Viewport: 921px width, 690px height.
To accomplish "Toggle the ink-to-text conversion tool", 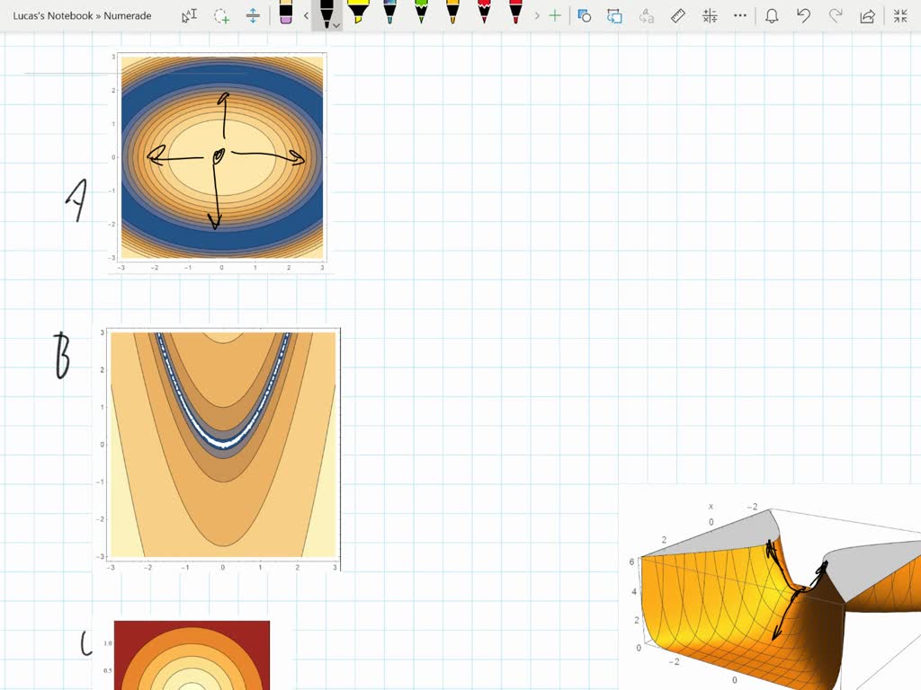I will pyautogui.click(x=646, y=15).
